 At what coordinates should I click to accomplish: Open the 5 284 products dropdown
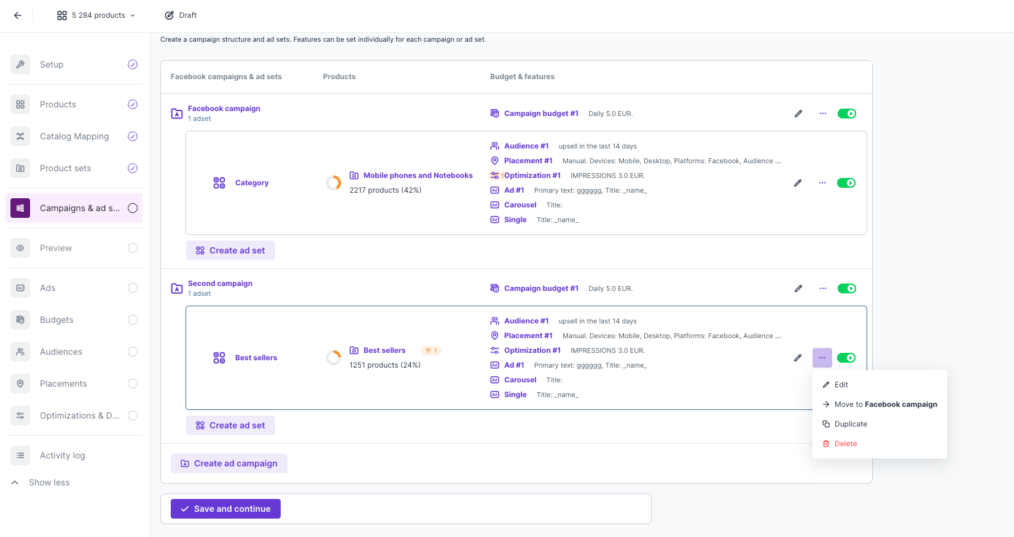[x=96, y=15]
